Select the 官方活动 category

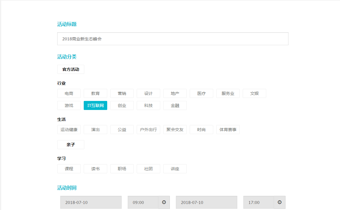pos(71,69)
